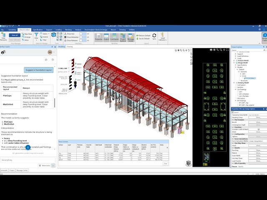This screenshot has height=200, width=267.
Task: Collapse the Drawing Model tree node
Action: pos(234,82)
